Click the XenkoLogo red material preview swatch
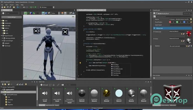The image size is (193, 110). 189,34
